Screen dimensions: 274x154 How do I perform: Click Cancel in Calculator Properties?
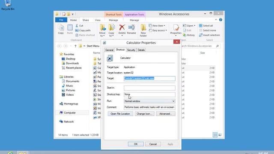(153, 144)
